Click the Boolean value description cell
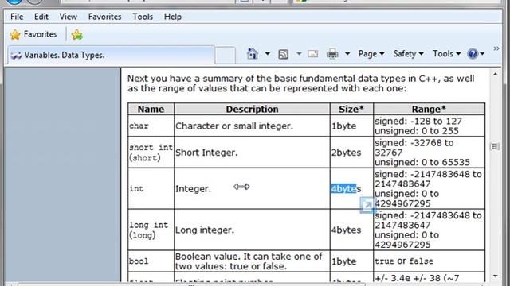 coord(252,261)
